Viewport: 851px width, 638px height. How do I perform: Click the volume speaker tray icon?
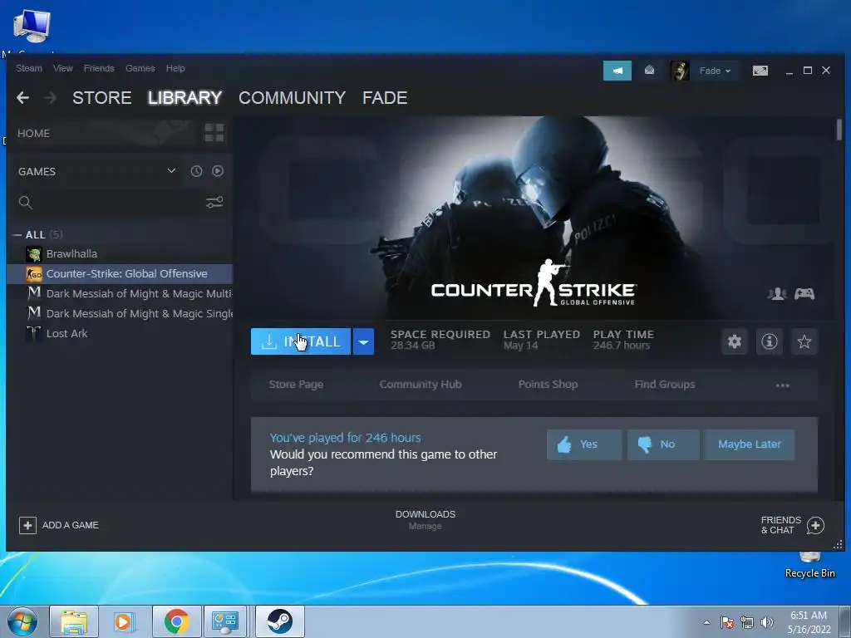click(x=767, y=622)
